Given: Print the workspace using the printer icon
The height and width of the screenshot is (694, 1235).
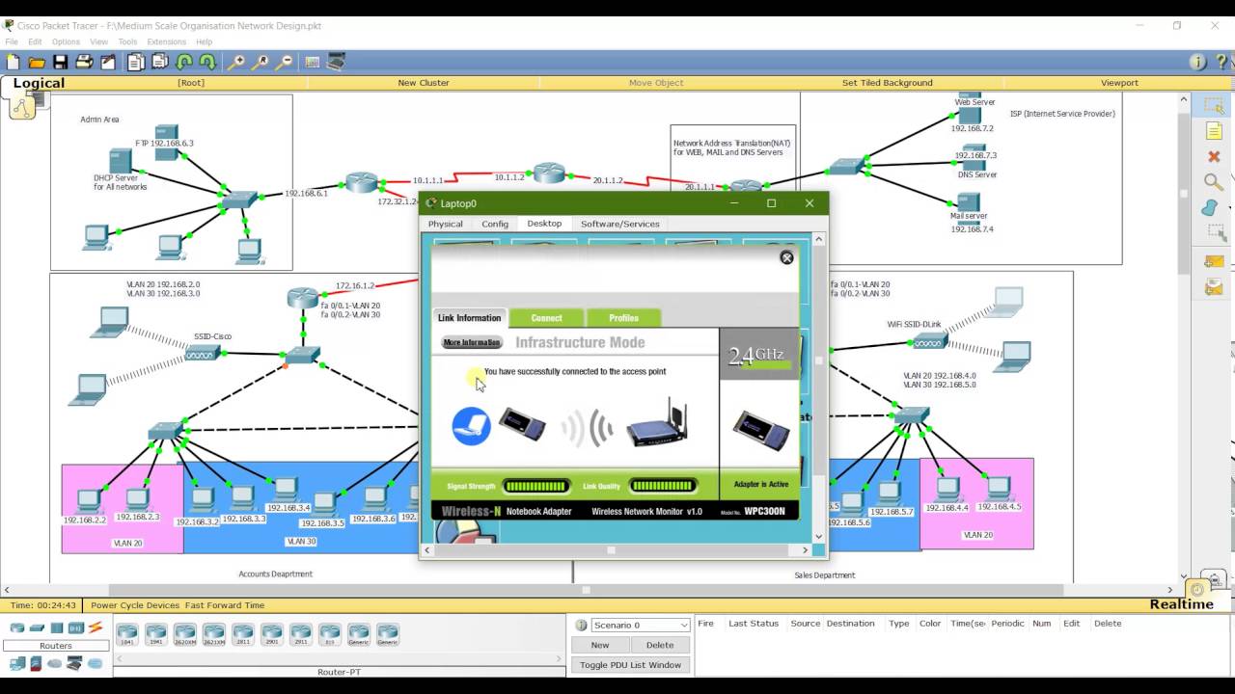Looking at the screenshot, I should point(84,62).
